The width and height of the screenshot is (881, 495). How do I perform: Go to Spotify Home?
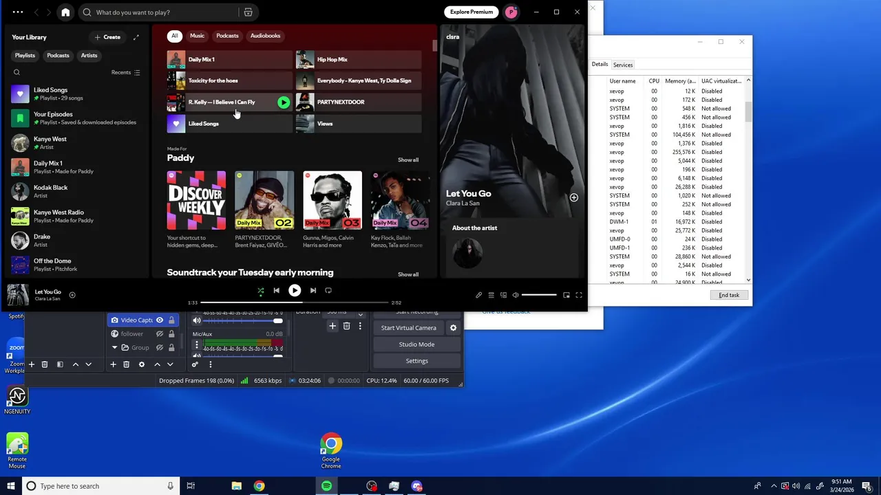point(65,12)
